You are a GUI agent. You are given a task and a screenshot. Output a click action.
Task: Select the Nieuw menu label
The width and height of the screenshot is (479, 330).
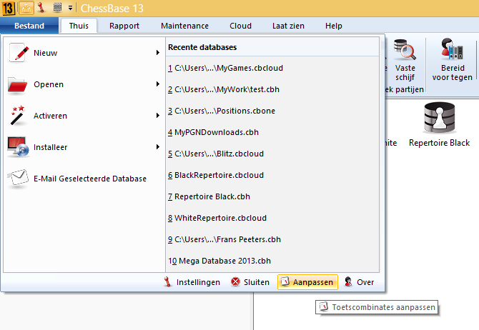(46, 53)
